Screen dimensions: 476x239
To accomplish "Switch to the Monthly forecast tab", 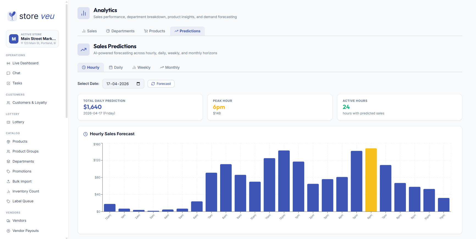I will 170,68.
